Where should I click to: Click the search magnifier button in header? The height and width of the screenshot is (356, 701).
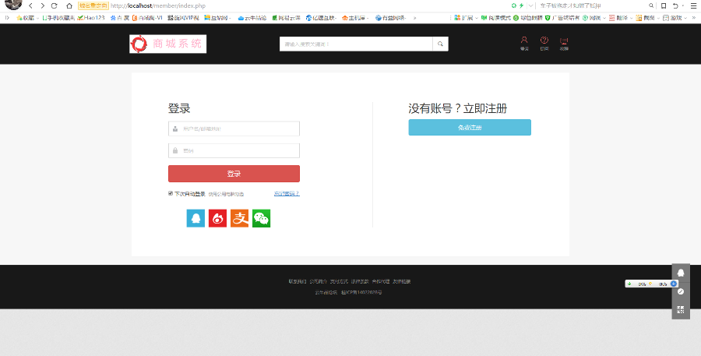point(440,44)
